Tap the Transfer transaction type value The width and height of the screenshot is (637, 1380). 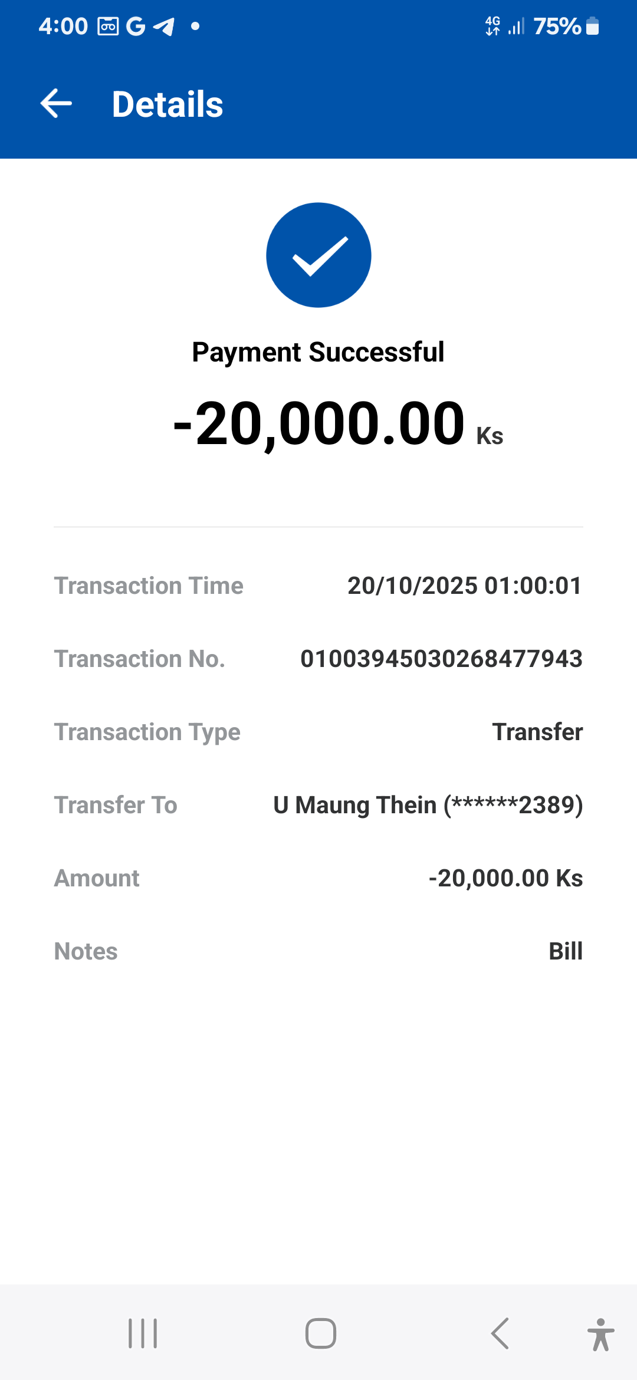(537, 732)
